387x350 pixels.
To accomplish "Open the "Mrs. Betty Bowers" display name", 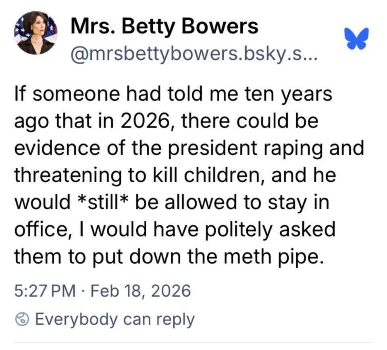I will click(164, 27).
